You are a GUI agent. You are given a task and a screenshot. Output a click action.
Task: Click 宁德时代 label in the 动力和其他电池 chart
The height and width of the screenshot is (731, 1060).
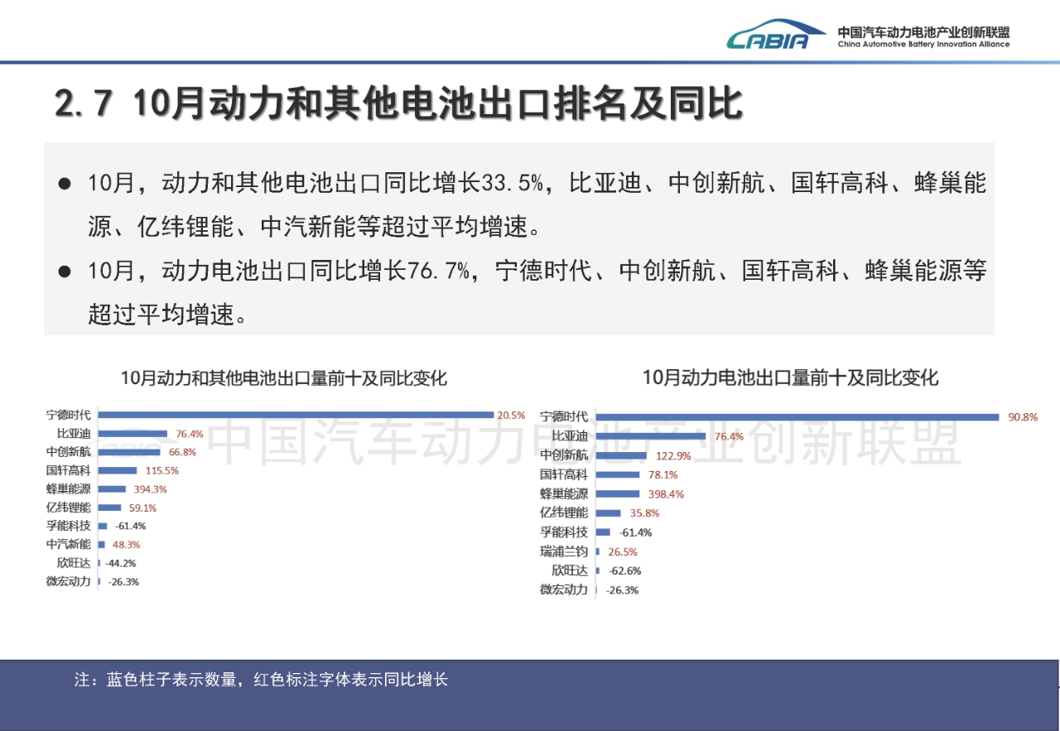coord(69,416)
